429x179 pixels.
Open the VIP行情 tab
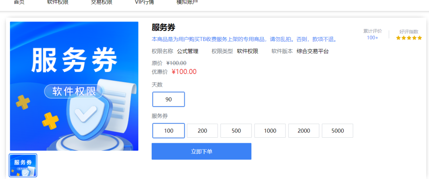pos(145,2)
